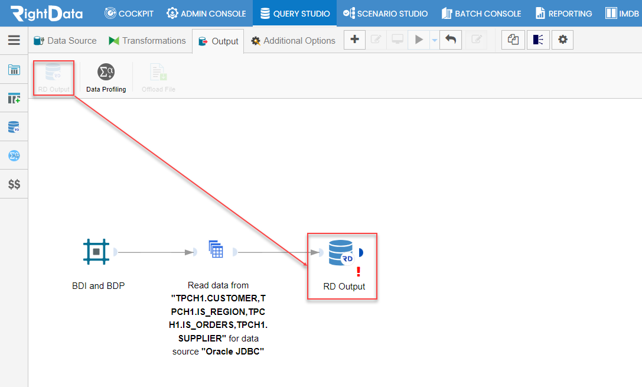The width and height of the screenshot is (642, 387).
Task: Click the Offload File icon
Action: [158, 77]
